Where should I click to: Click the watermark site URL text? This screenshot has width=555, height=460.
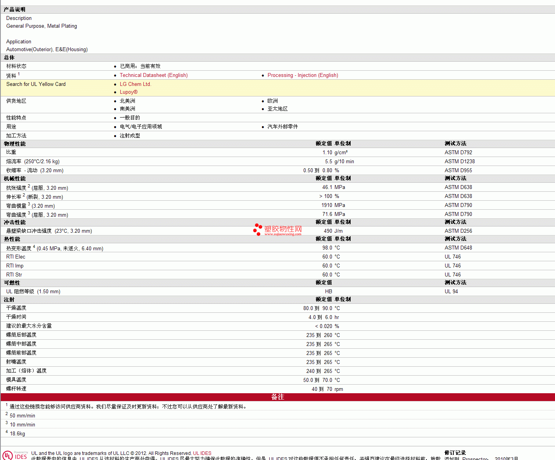pos(283,234)
